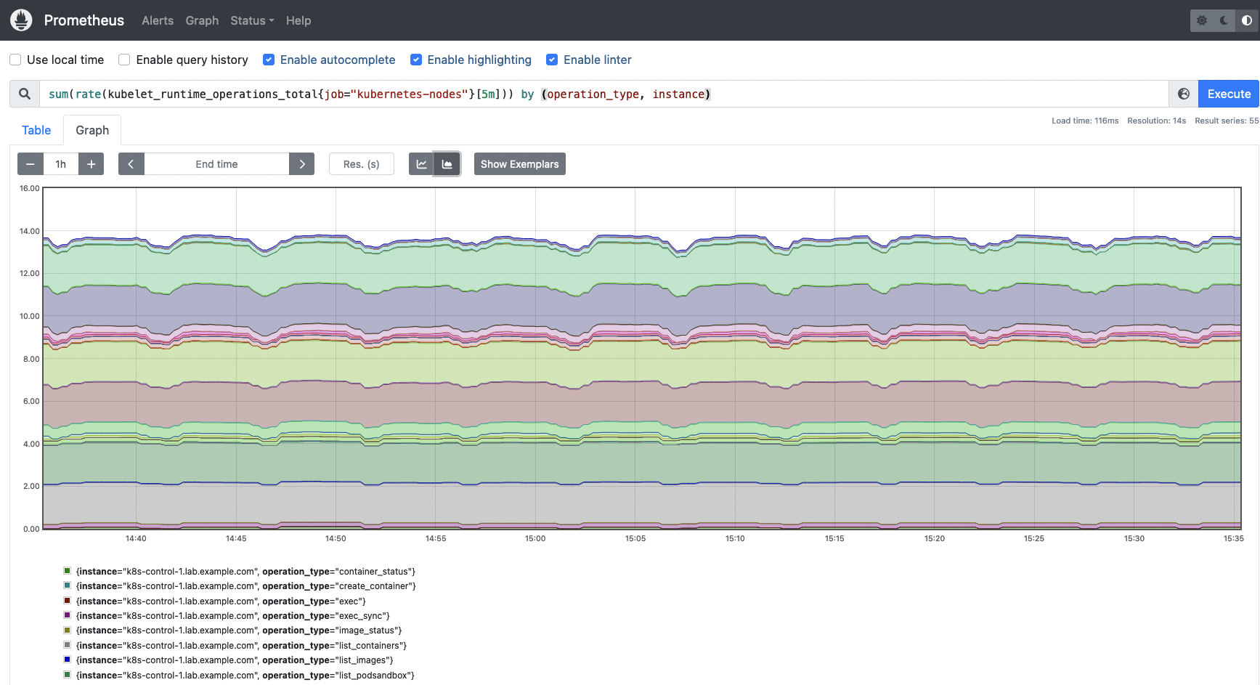
Task: Select legend series operation_type="image_status"
Action: tap(239, 631)
